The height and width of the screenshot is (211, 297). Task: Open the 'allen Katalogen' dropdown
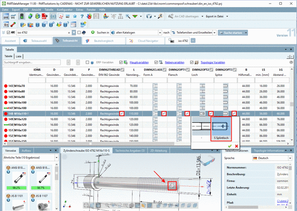(x=160, y=32)
